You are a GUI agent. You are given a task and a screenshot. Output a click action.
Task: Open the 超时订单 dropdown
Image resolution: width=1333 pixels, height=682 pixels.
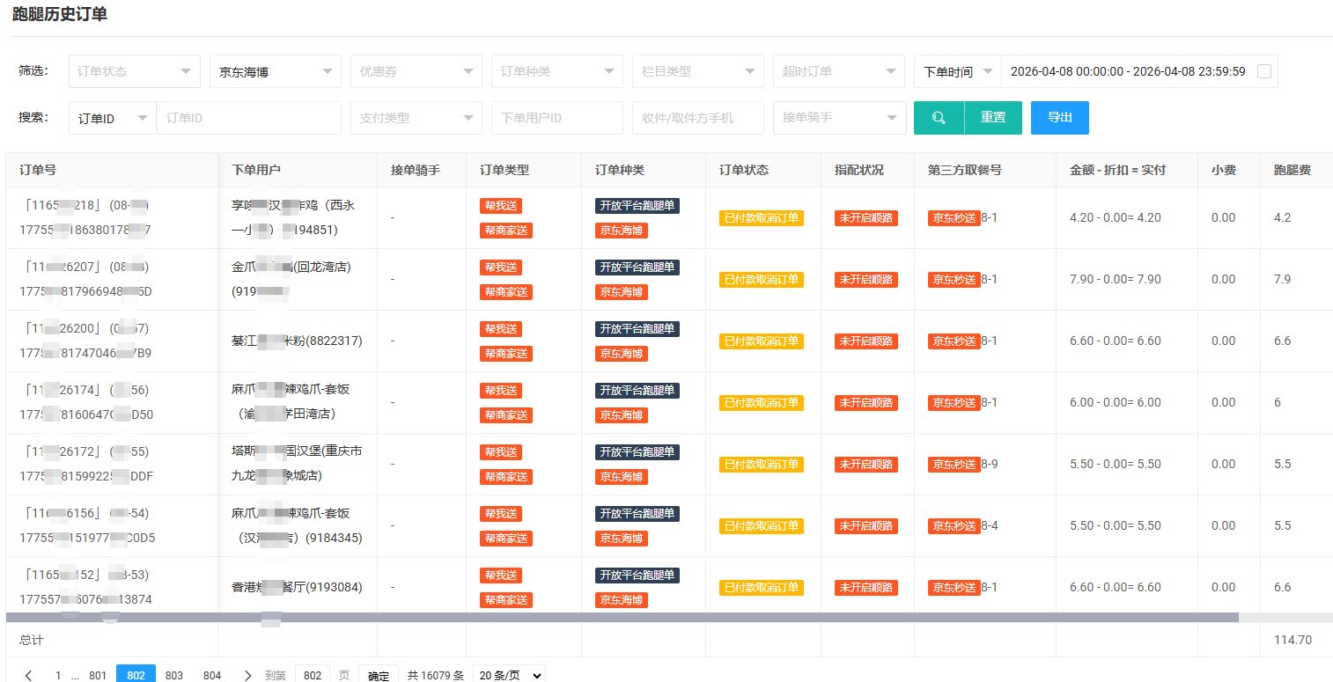click(x=838, y=71)
